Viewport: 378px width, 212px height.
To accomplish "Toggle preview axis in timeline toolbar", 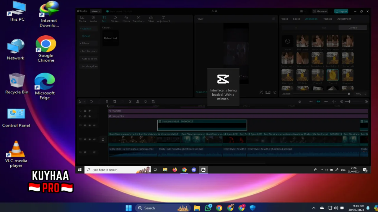I will (x=334, y=102).
